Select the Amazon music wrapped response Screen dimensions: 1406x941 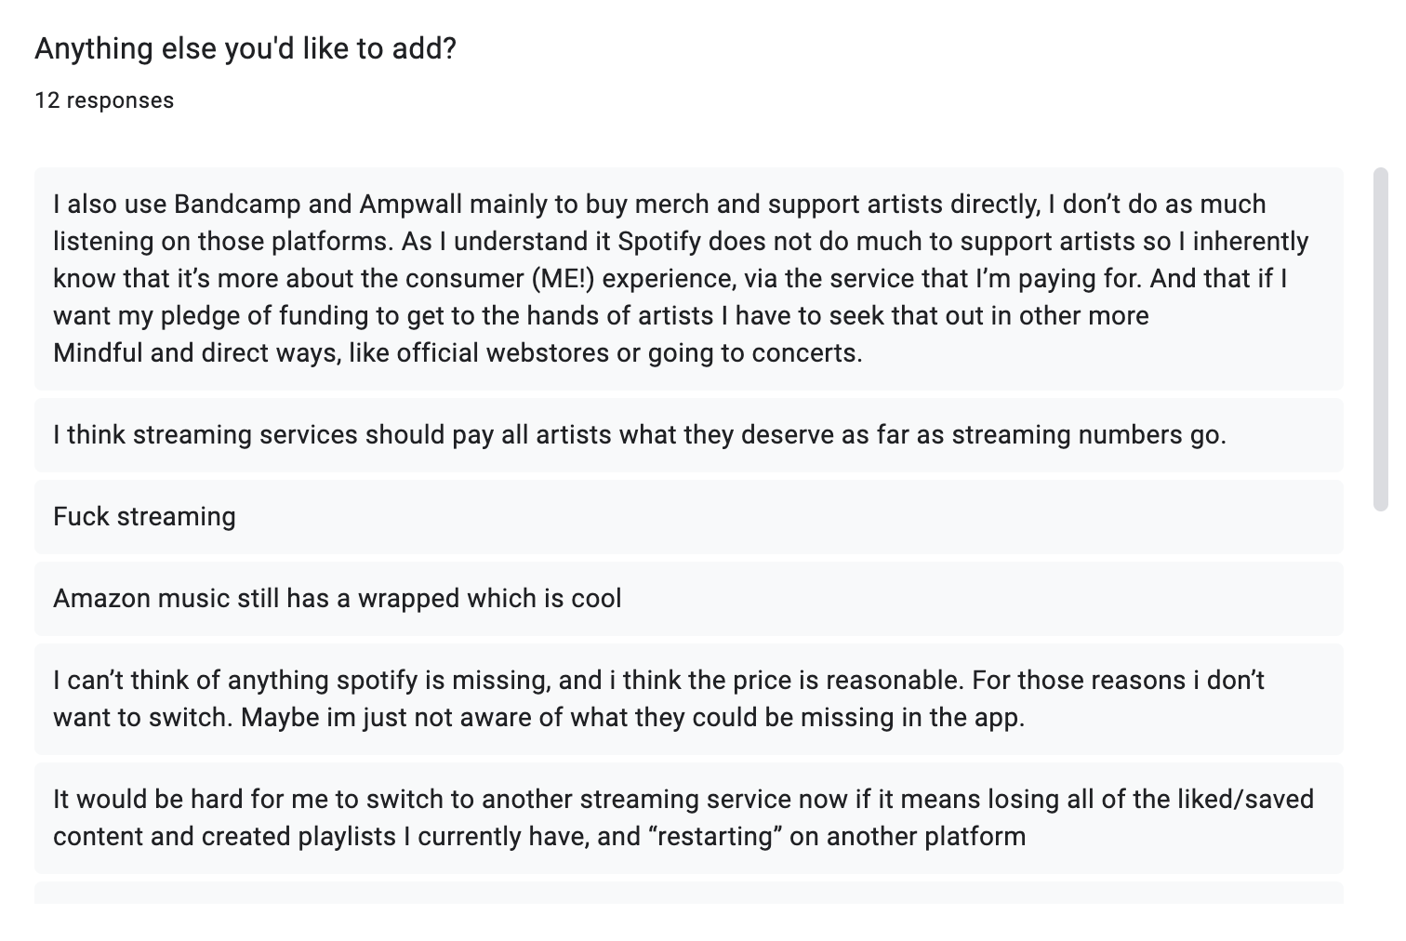pyautogui.click(x=688, y=599)
